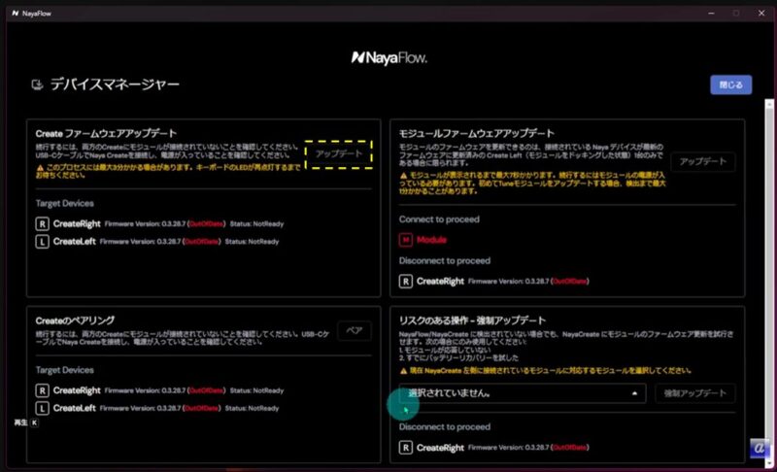Click the blue IME icon in bottom-right corner
The image size is (777, 472).
coord(760,449)
